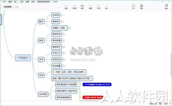The height and width of the screenshot is (106, 172).
Task: Select the 风格 topic node
Action: coord(41,75)
